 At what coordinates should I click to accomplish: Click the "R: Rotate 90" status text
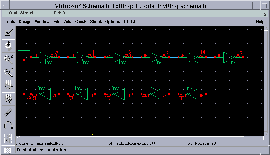tap(202, 143)
